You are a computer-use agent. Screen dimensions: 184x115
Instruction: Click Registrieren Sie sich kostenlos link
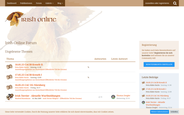click(157, 54)
